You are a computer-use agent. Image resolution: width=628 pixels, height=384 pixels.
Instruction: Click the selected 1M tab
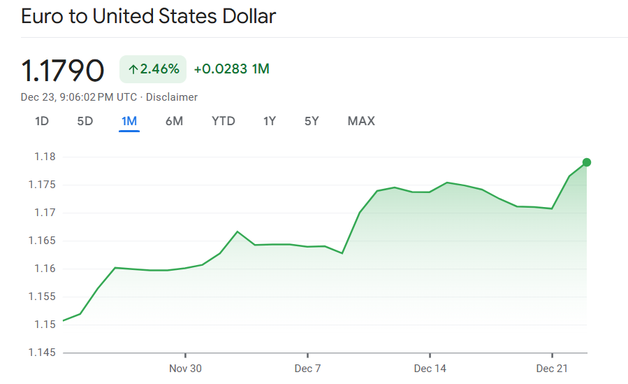click(129, 121)
